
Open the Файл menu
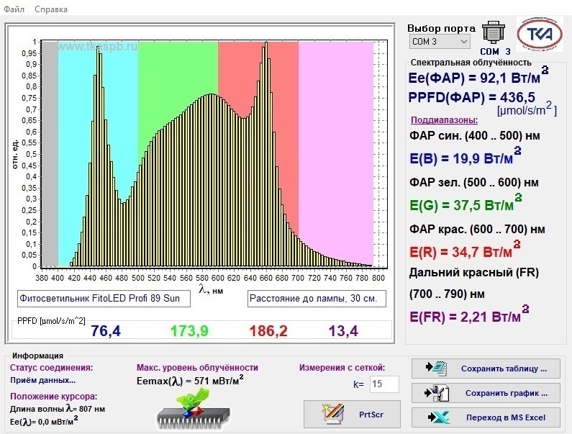(14, 9)
